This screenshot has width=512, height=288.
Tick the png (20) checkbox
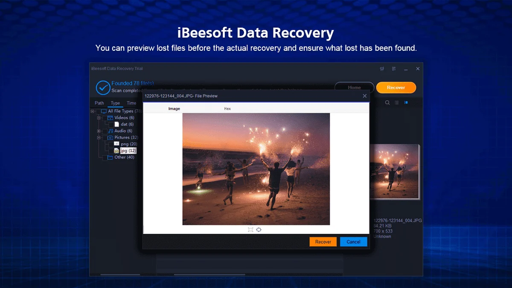(111, 144)
